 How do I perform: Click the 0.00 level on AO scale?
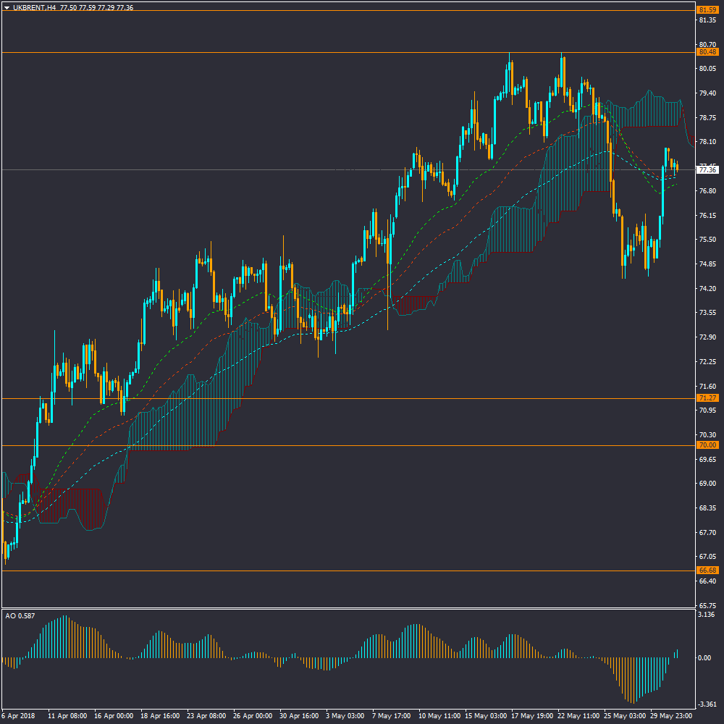(x=704, y=658)
